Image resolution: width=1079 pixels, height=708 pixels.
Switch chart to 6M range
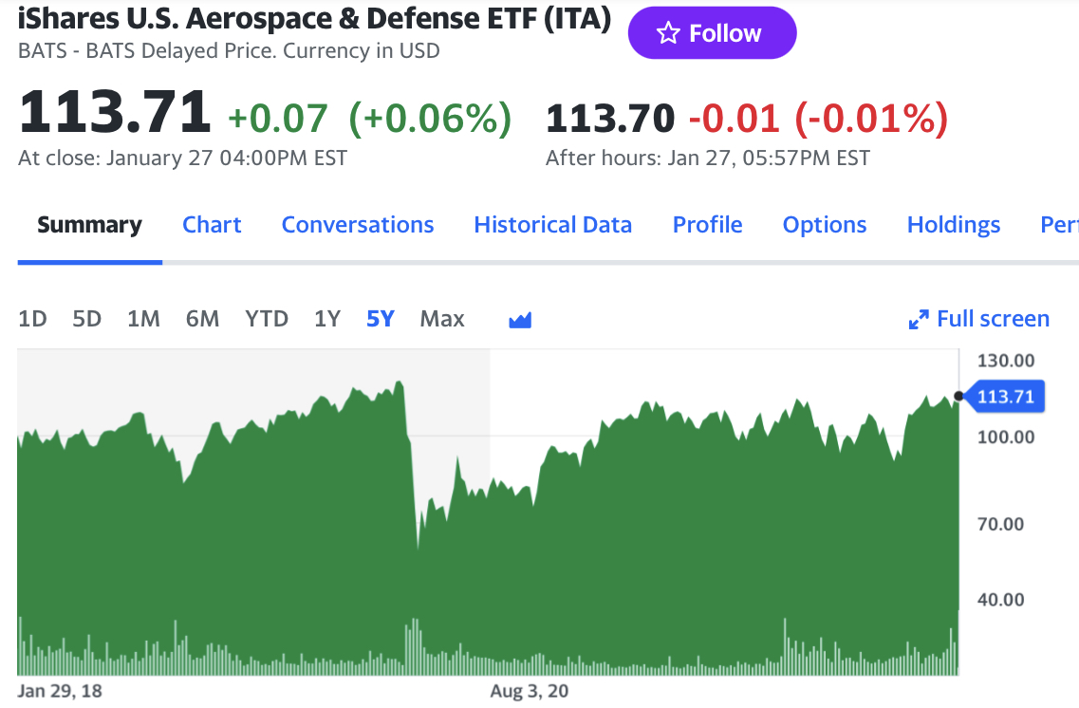[202, 319]
